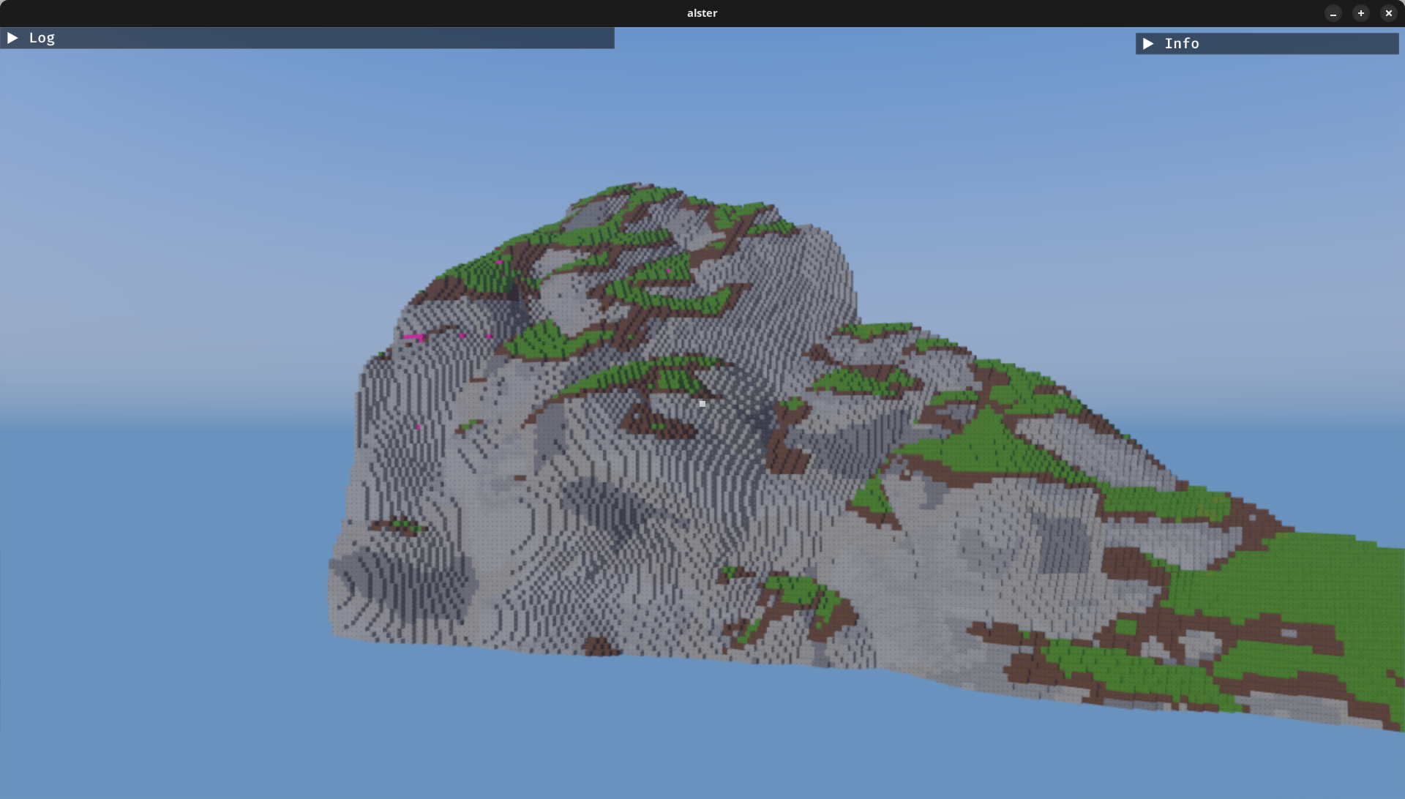Click the white crosshair marker on terrain
Screen dimensions: 1405x799
coord(702,403)
